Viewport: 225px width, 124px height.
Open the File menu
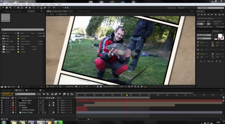pos(2,5)
